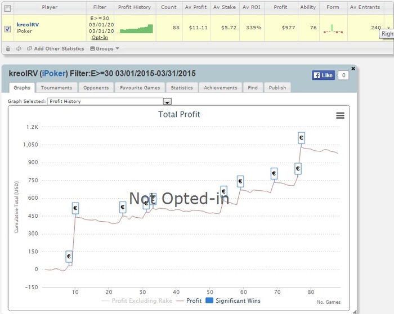Click the Opt-In link
Screen dimensions: 394x314
[100, 38]
